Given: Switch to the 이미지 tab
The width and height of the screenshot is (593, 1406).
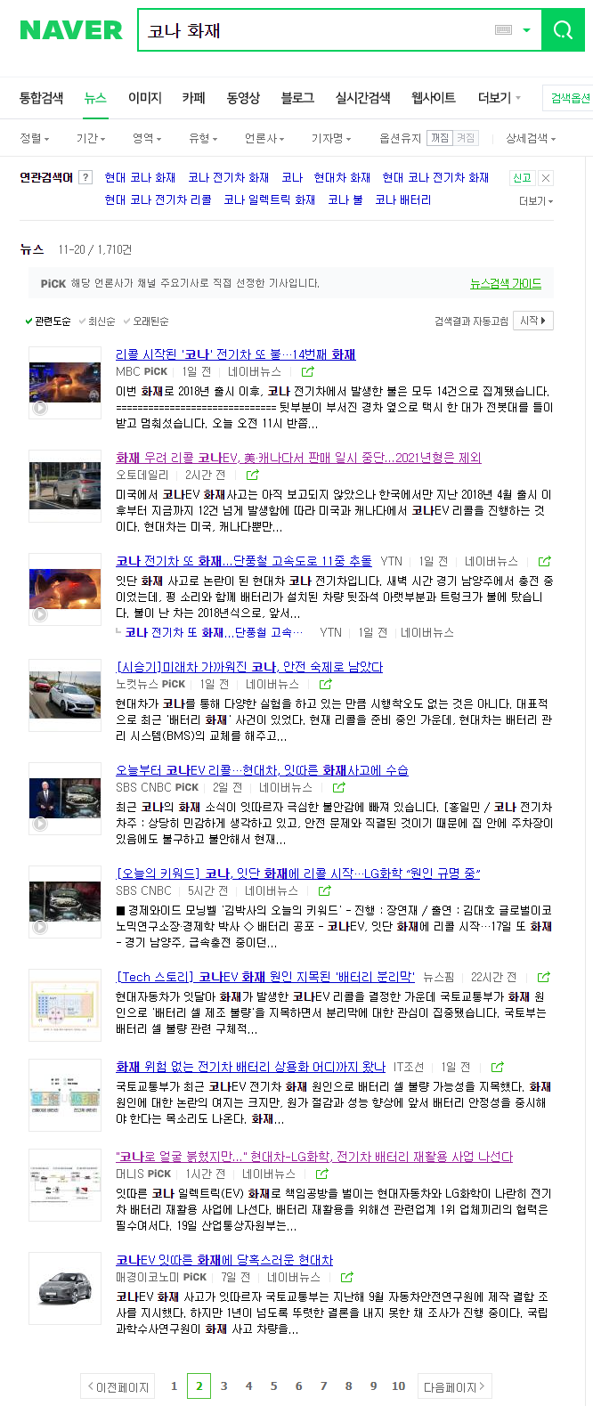Looking at the screenshot, I should (145, 98).
